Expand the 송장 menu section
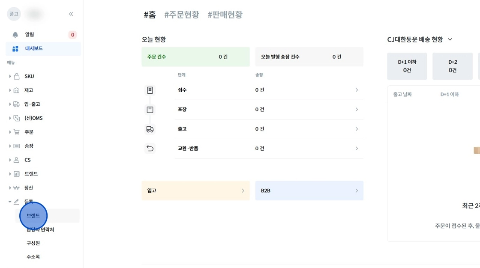This screenshot has height=268, width=480. (10, 146)
